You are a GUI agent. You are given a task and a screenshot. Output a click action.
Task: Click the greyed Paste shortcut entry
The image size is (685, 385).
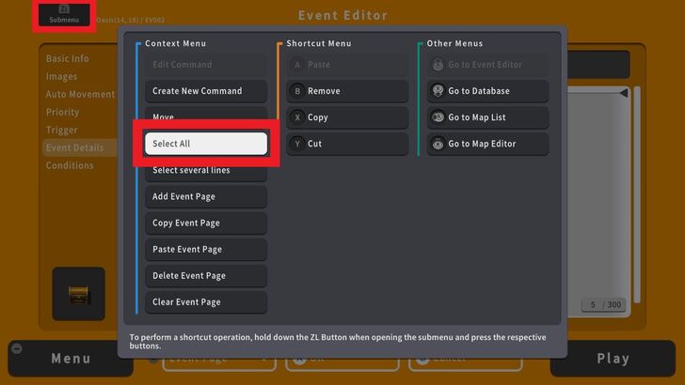(x=347, y=65)
